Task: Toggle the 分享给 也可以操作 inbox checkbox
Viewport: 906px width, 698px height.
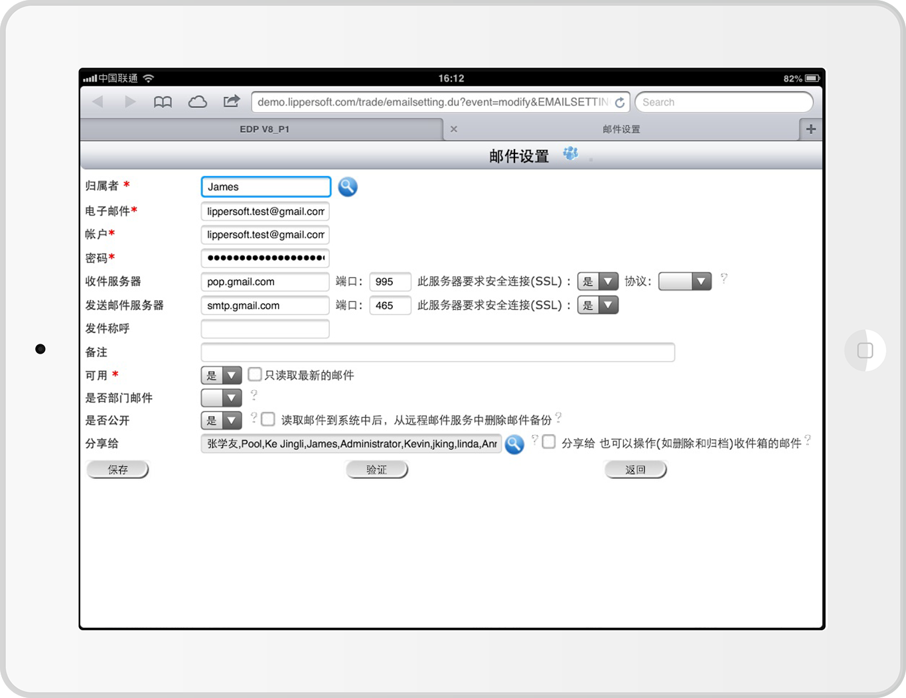Action: pyautogui.click(x=549, y=442)
